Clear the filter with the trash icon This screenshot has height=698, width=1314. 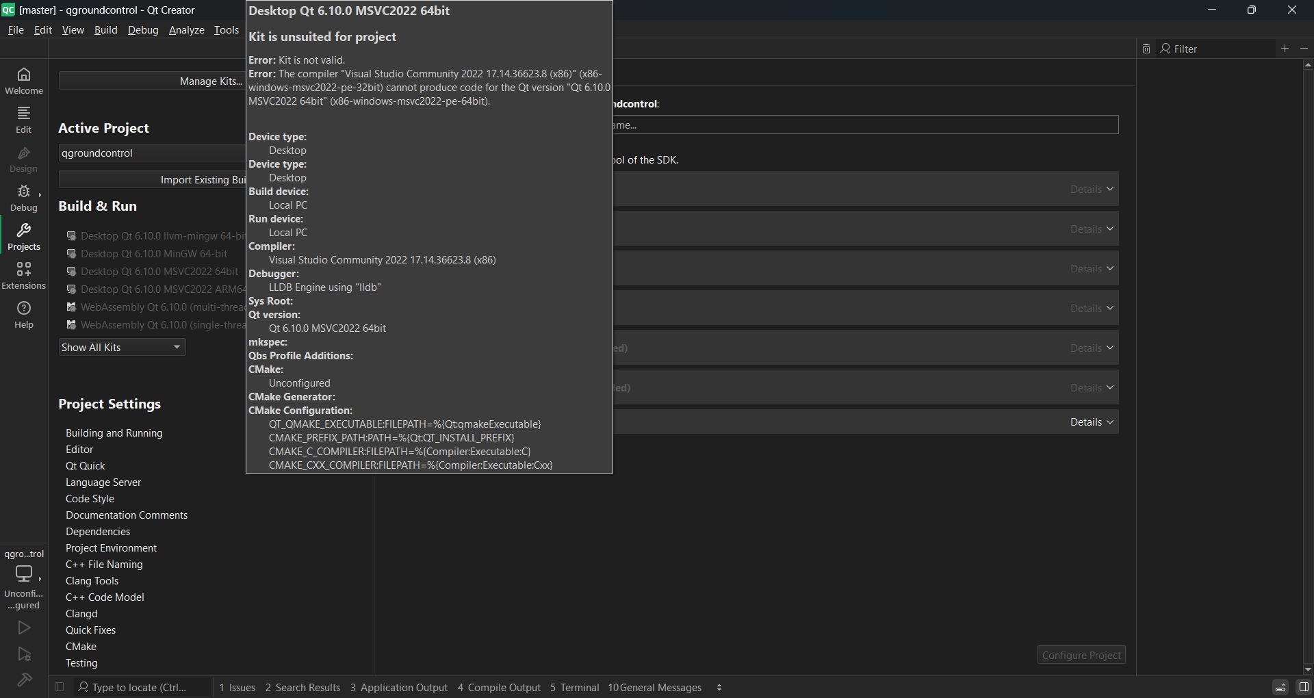pos(1146,48)
